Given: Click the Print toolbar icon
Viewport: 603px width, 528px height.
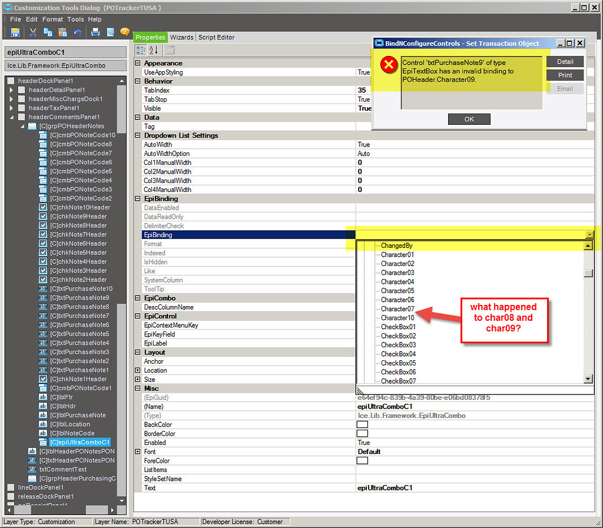Looking at the screenshot, I should [94, 32].
